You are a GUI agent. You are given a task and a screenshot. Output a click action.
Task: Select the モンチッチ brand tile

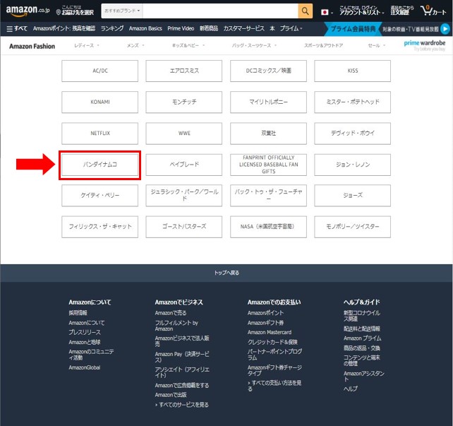[184, 102]
